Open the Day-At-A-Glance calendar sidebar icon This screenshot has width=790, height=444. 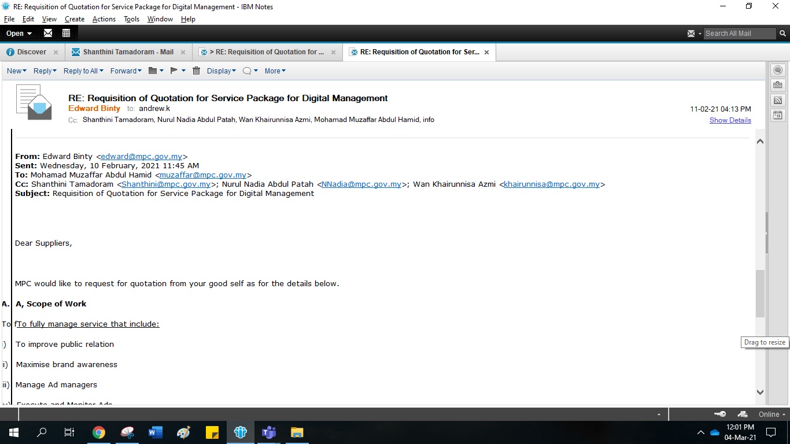point(778,115)
